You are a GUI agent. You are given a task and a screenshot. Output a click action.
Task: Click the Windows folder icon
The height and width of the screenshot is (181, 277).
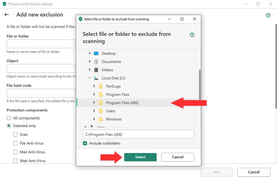click(101, 119)
